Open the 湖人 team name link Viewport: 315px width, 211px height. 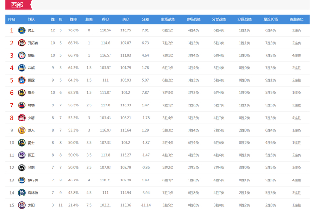pos(31,130)
